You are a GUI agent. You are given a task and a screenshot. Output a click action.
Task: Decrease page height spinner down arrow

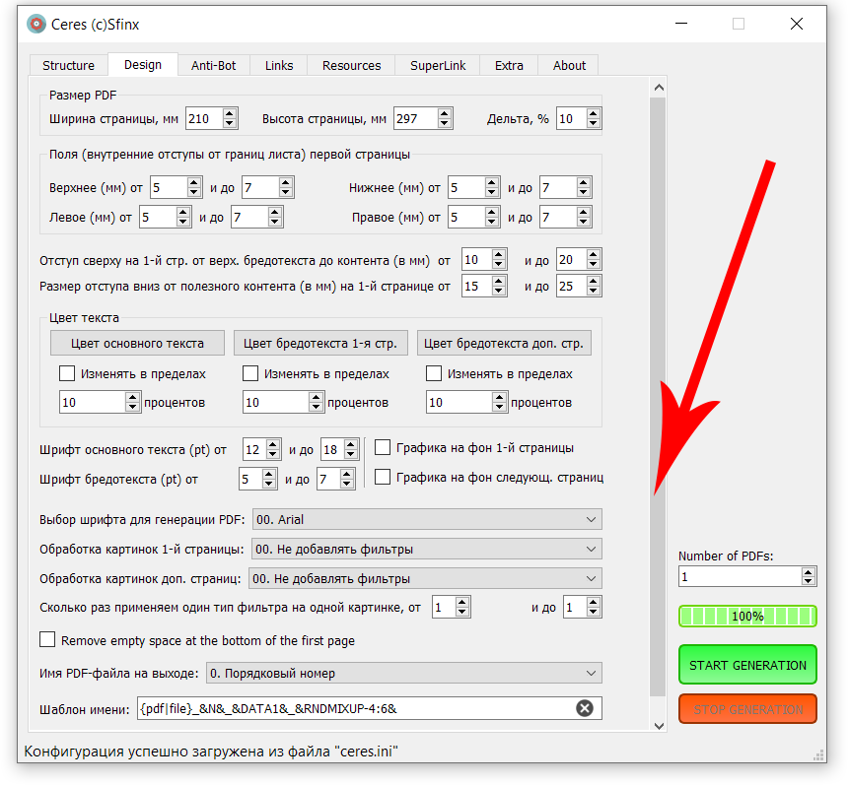pyautogui.click(x=445, y=124)
